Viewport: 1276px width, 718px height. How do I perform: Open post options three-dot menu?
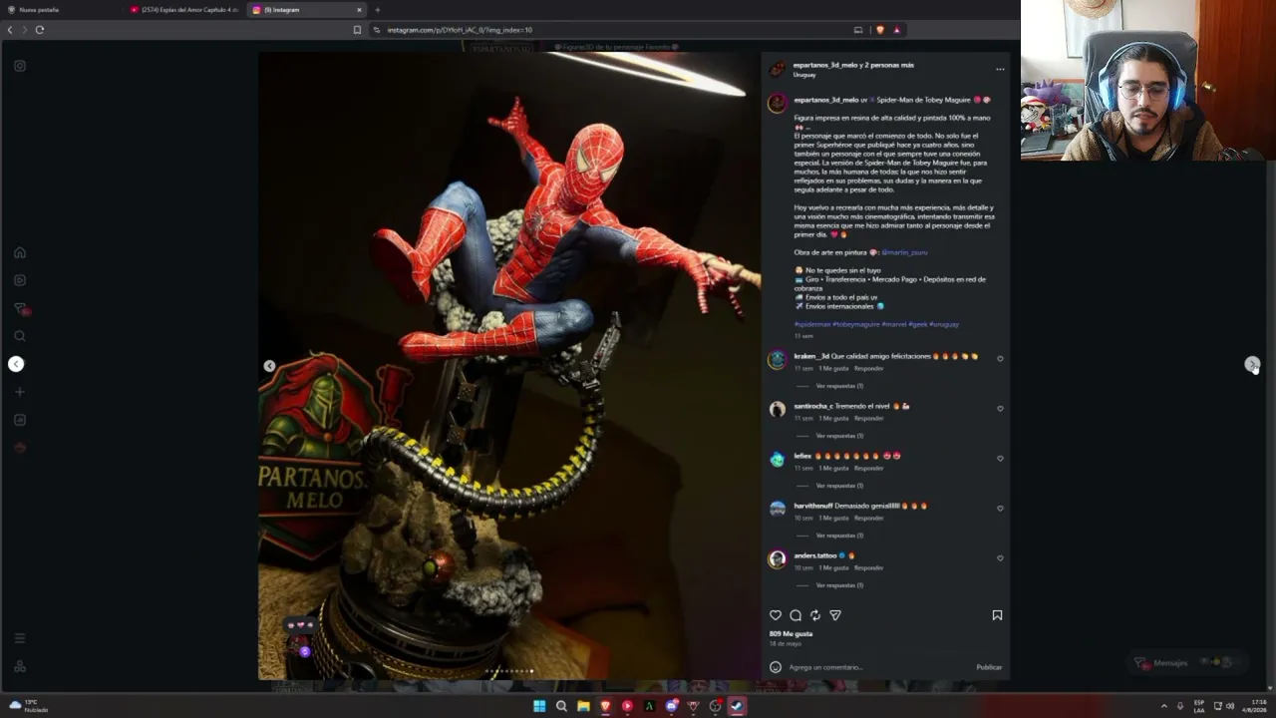(1000, 70)
